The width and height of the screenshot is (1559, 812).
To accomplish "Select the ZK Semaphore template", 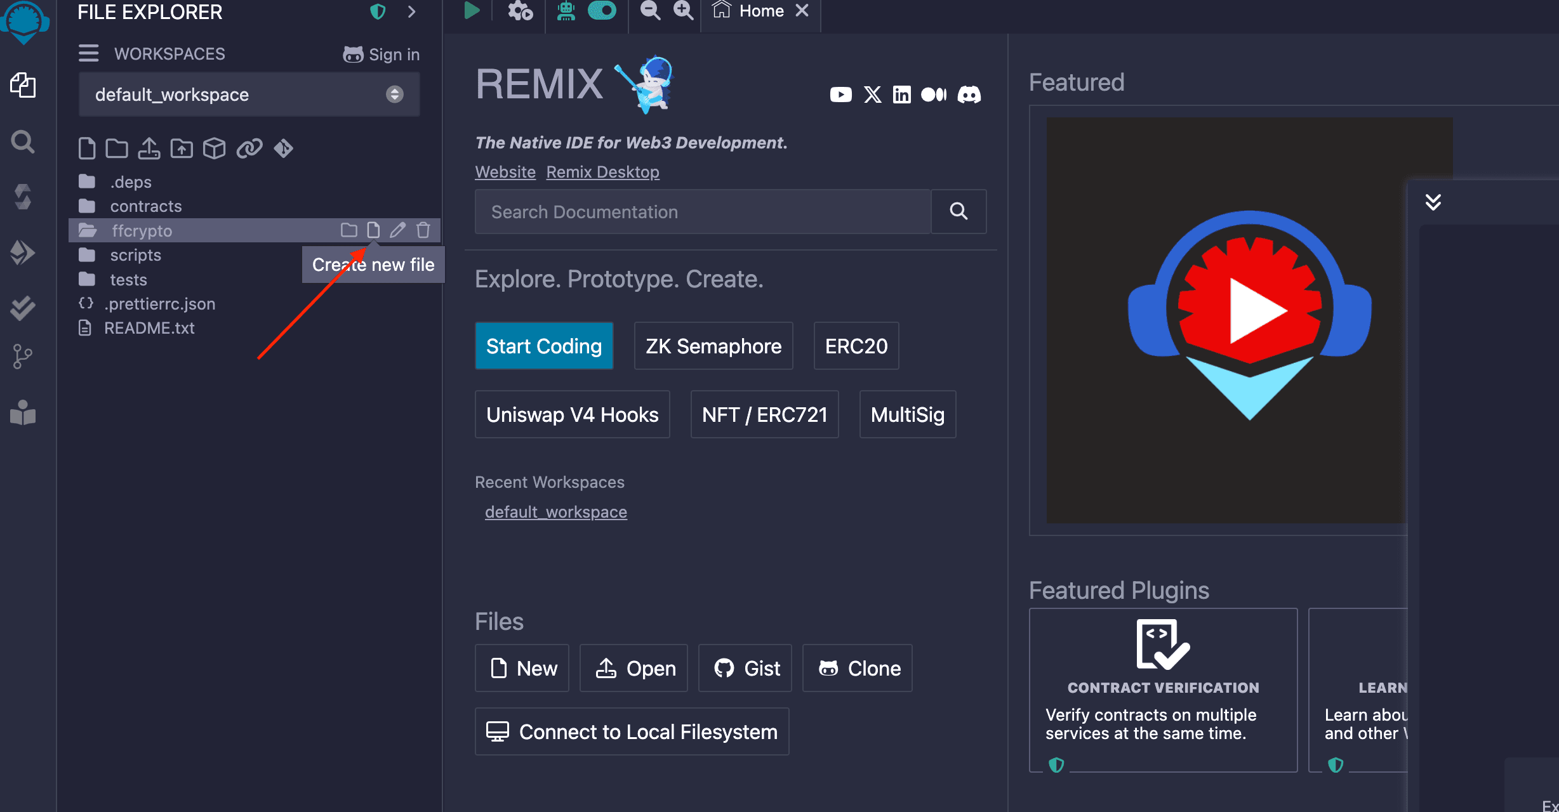I will pos(713,346).
